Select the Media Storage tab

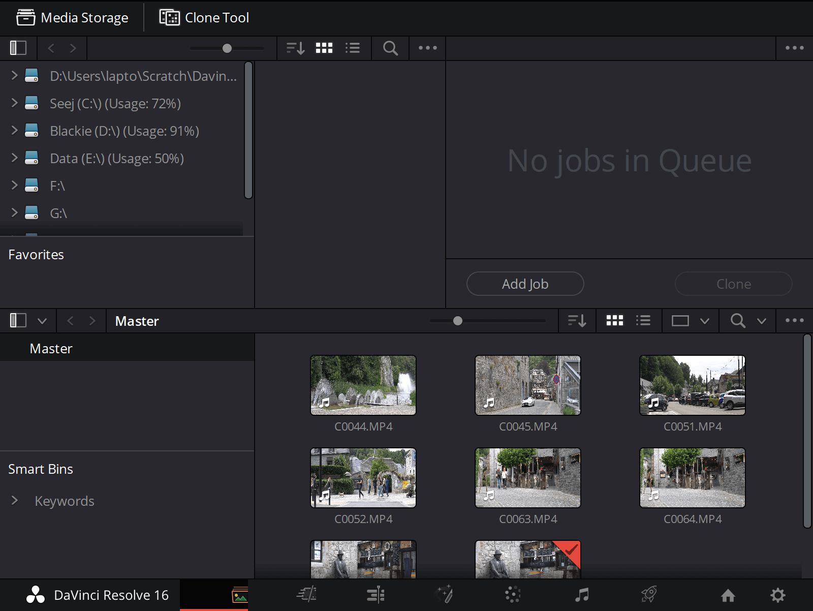tap(73, 17)
